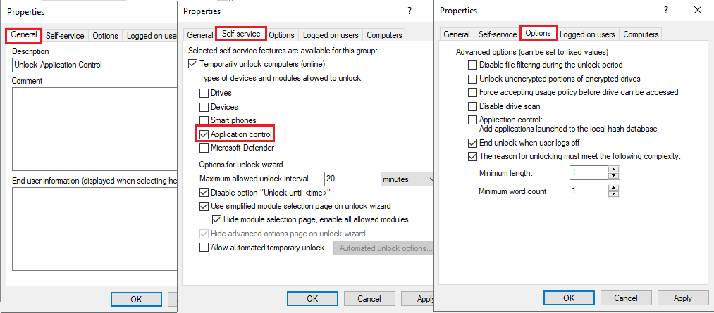
Task: Uncheck End unlock when user logs off
Action: point(473,143)
